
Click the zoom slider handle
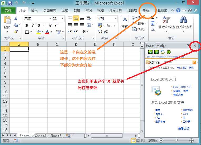tap(176, 140)
